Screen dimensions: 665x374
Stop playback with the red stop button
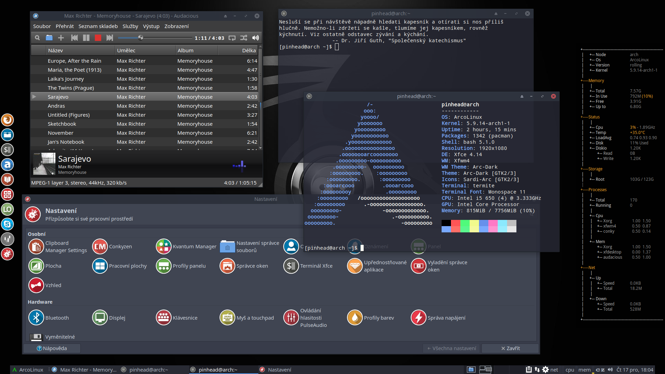click(x=98, y=38)
